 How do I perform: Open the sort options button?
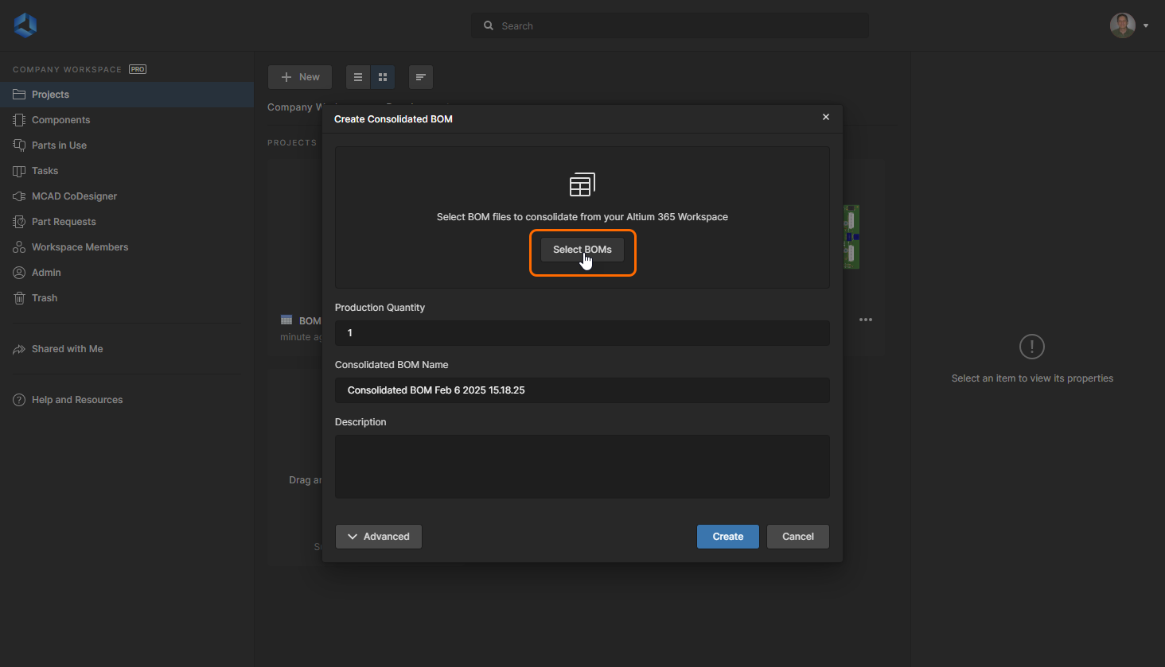421,77
